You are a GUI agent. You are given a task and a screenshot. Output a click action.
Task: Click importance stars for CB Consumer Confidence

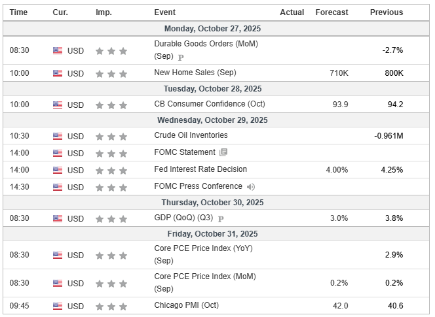coord(111,105)
